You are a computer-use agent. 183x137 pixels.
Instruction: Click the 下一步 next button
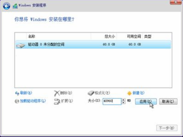tap(166, 128)
